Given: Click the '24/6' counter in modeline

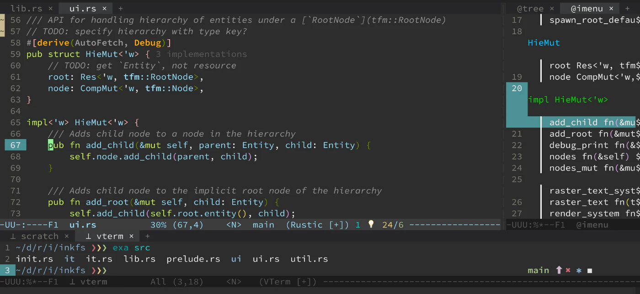Looking at the screenshot, I should tap(393, 225).
